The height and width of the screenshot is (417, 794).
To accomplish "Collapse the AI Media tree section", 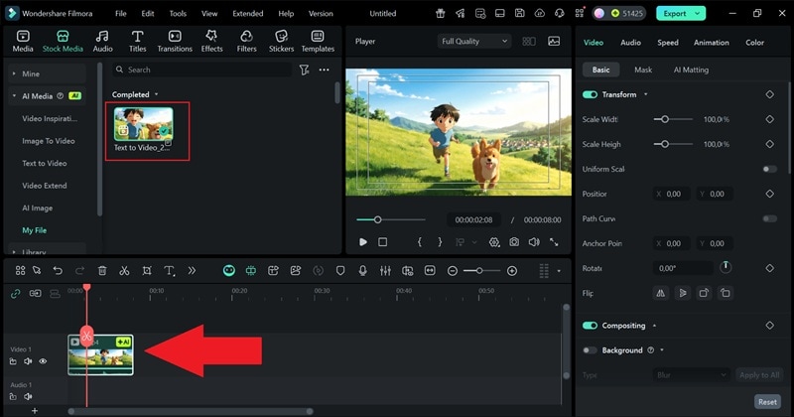I will point(14,96).
